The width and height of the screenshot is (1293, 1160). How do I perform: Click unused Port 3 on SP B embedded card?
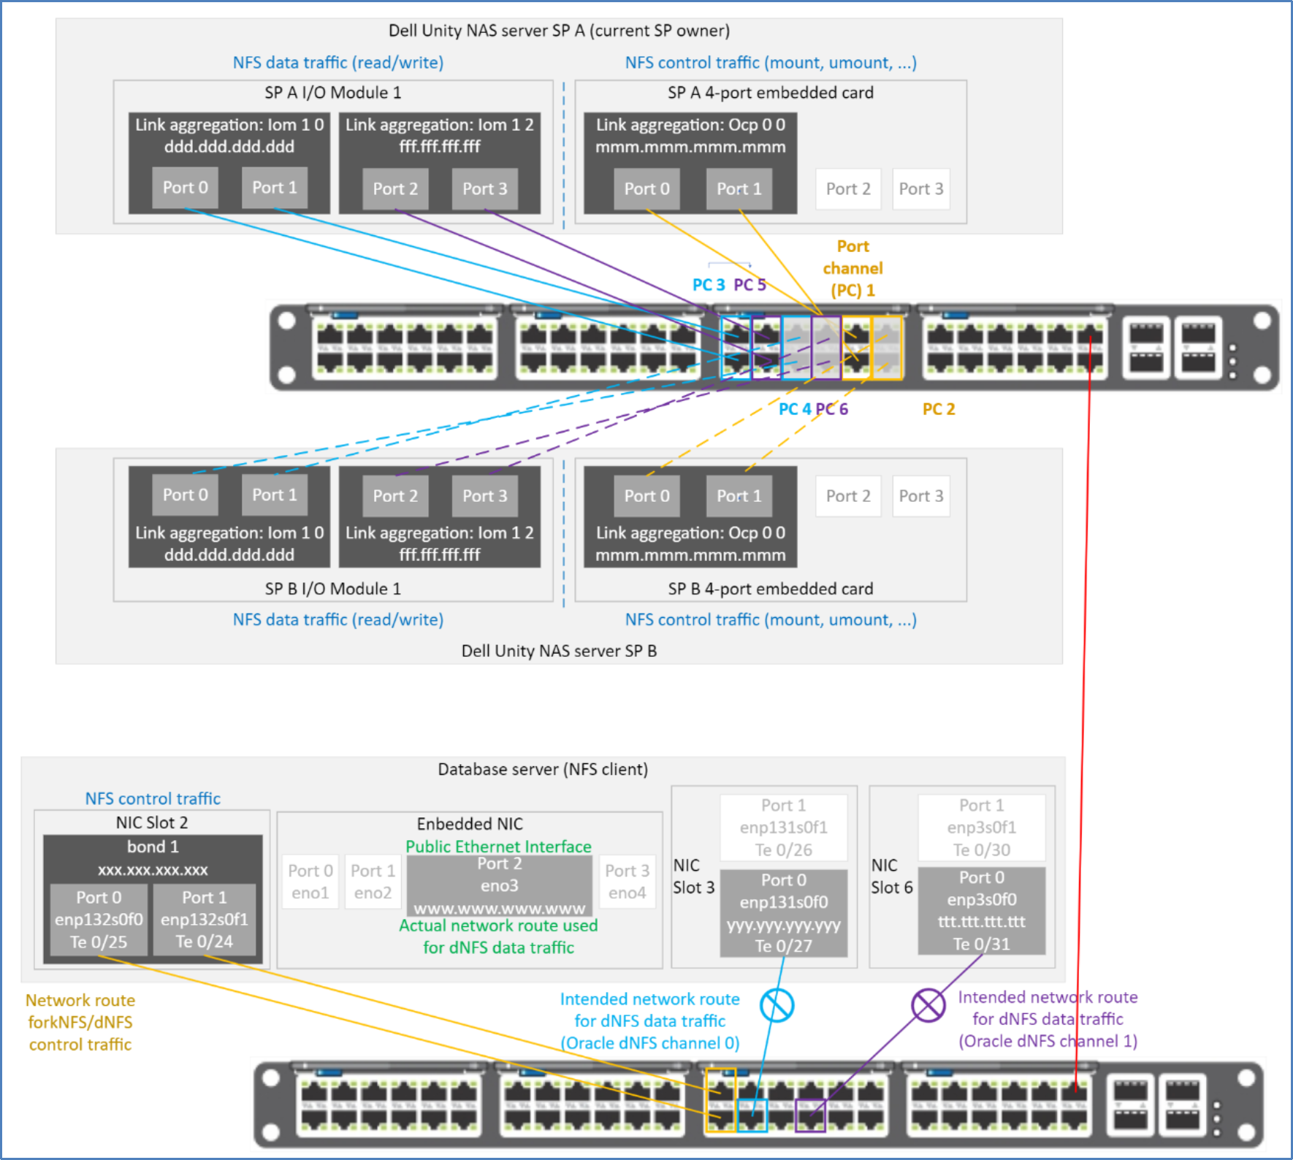921,496
